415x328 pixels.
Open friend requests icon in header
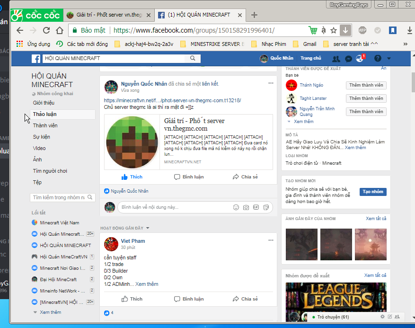[x=336, y=59]
